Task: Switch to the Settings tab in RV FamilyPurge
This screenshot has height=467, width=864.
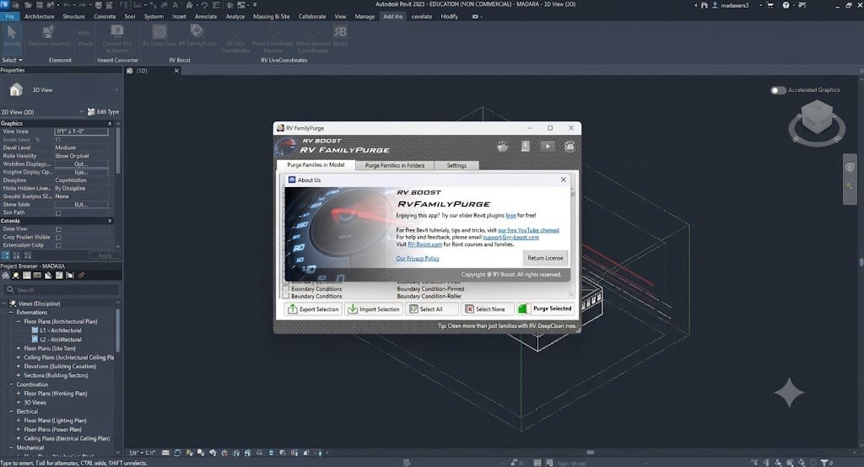Action: 456,165
